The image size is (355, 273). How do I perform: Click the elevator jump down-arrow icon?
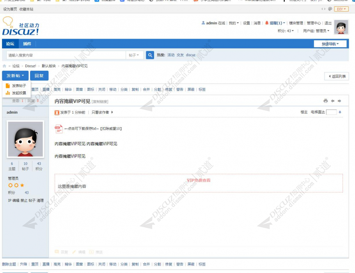[x=340, y=112]
